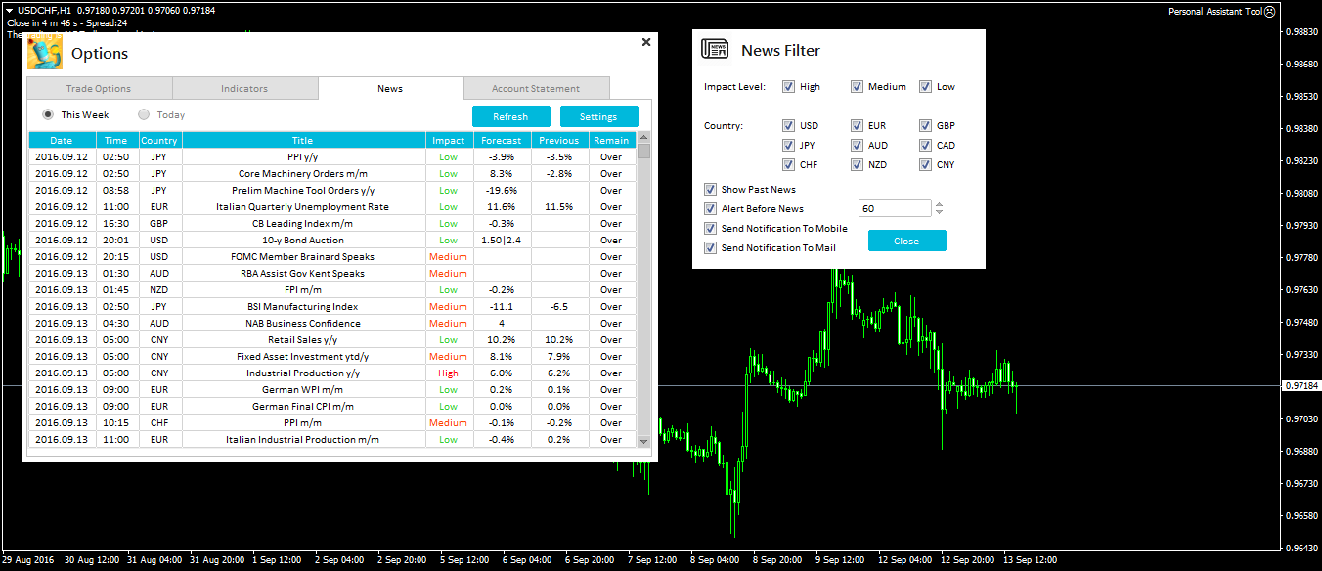Switch to the Trade Options tab
Screen dimensions: 1322x571
(99, 88)
